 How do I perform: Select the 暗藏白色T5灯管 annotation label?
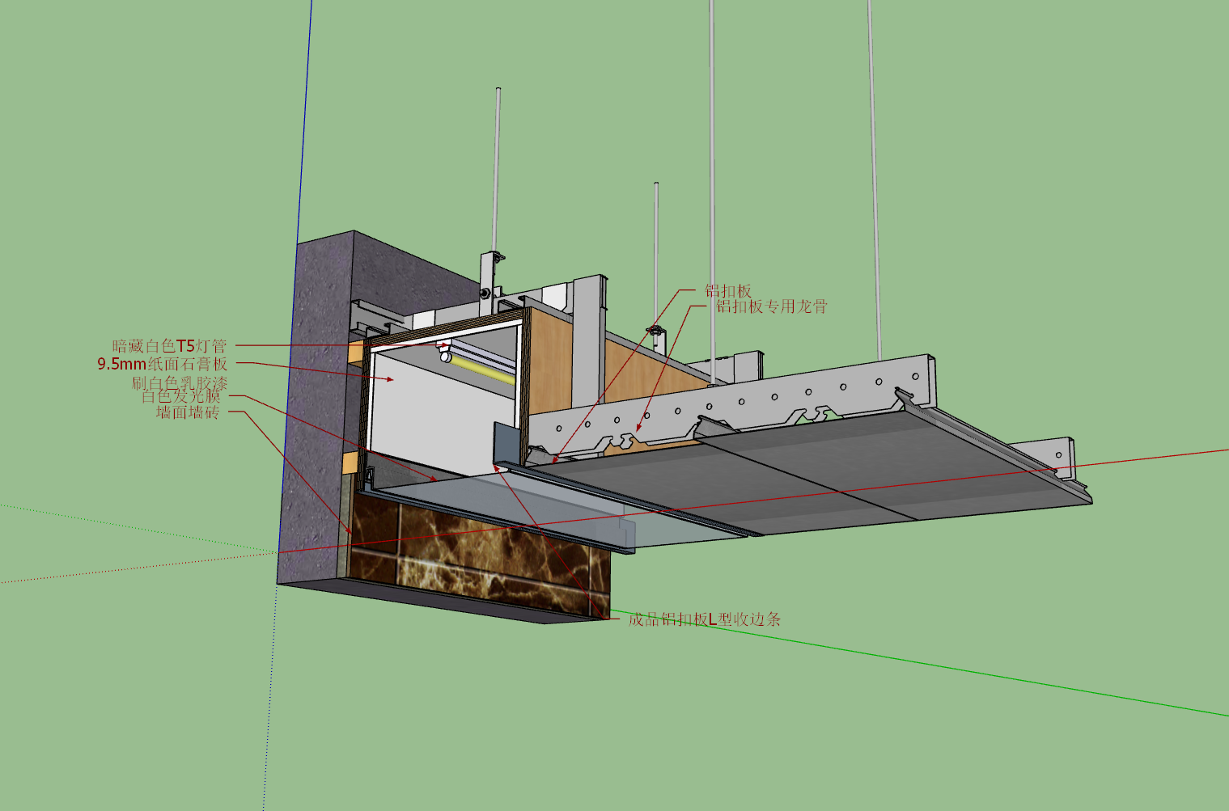tap(169, 346)
